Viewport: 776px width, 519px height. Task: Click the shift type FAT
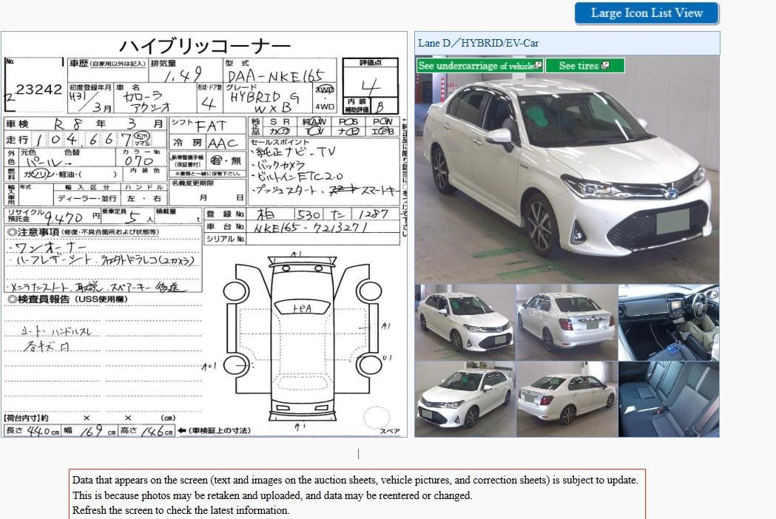coord(212,126)
